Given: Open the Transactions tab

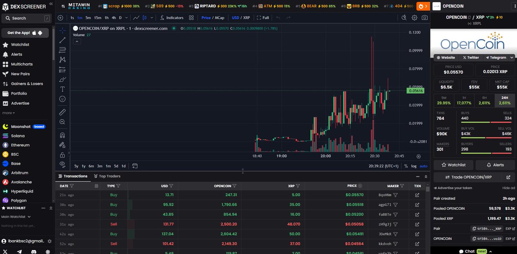Looking at the screenshot, I should pyautogui.click(x=73, y=176).
